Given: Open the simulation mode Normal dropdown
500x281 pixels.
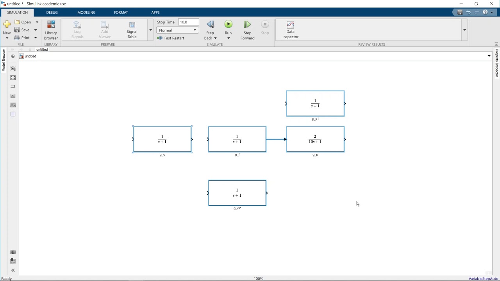Looking at the screenshot, I should (x=178, y=30).
